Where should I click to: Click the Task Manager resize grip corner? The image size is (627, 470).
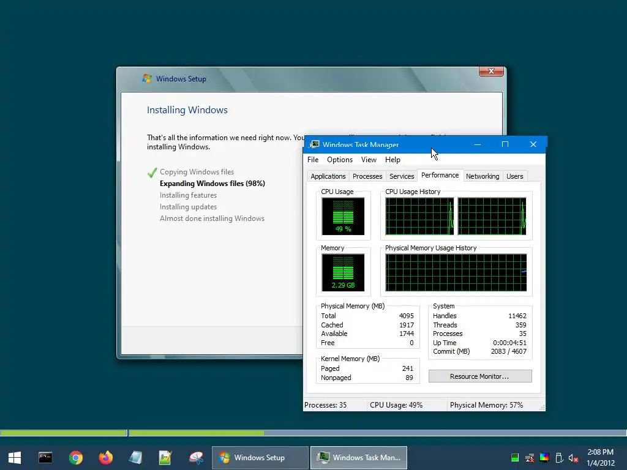click(542, 408)
